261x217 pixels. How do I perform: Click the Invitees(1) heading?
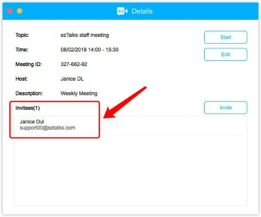pyautogui.click(x=28, y=108)
